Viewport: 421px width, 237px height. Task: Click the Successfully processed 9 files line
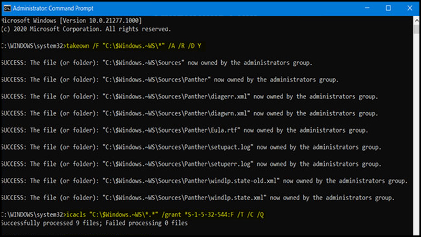(x=95, y=223)
